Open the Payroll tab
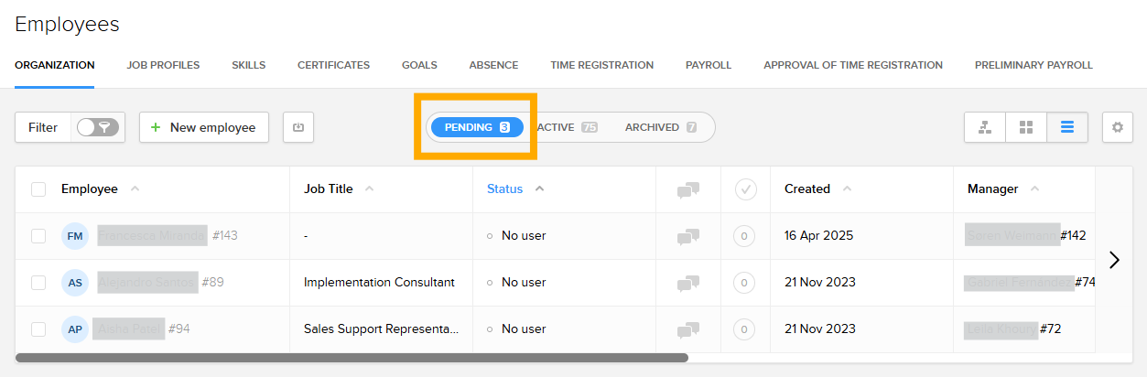The height and width of the screenshot is (377, 1147). (709, 65)
